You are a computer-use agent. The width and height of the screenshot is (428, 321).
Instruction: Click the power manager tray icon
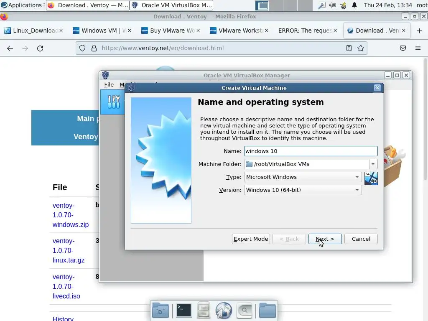[x=344, y=5]
